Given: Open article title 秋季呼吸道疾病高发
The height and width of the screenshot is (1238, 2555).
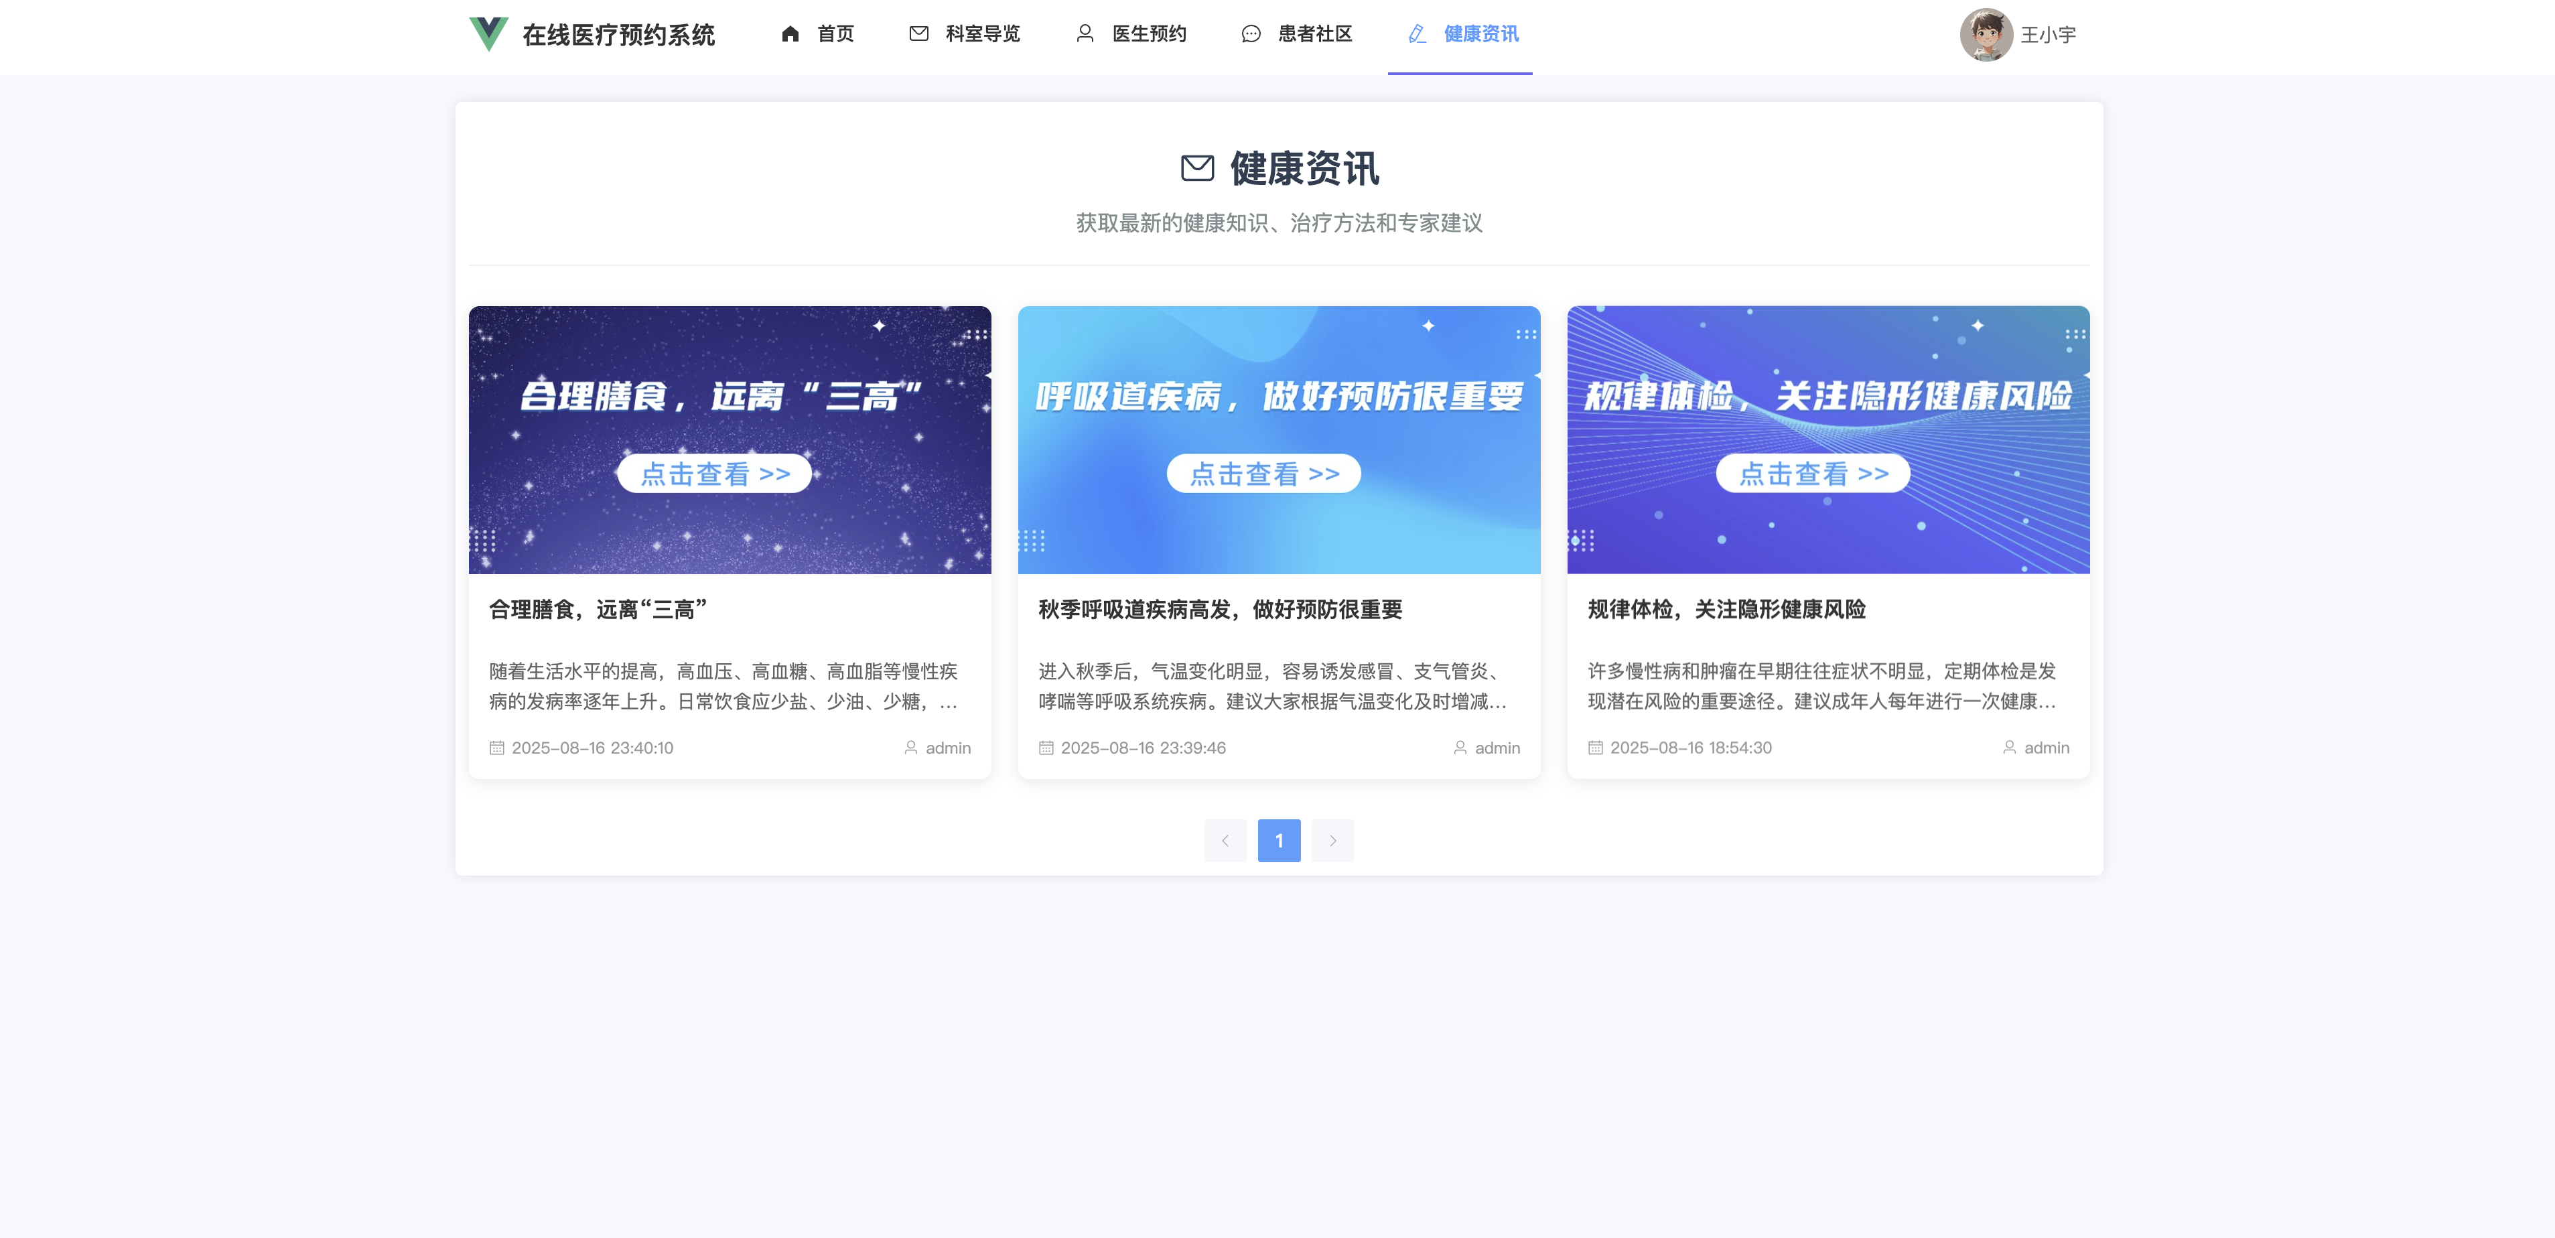Looking at the screenshot, I should coord(1219,610).
